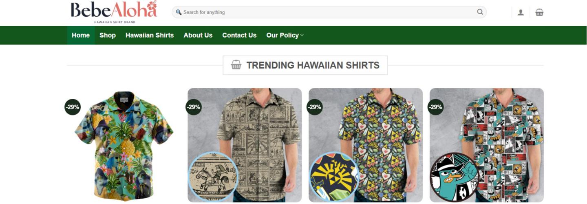Click the Trending Hawaiian Shirts heading
This screenshot has height=204, width=587.
click(313, 65)
